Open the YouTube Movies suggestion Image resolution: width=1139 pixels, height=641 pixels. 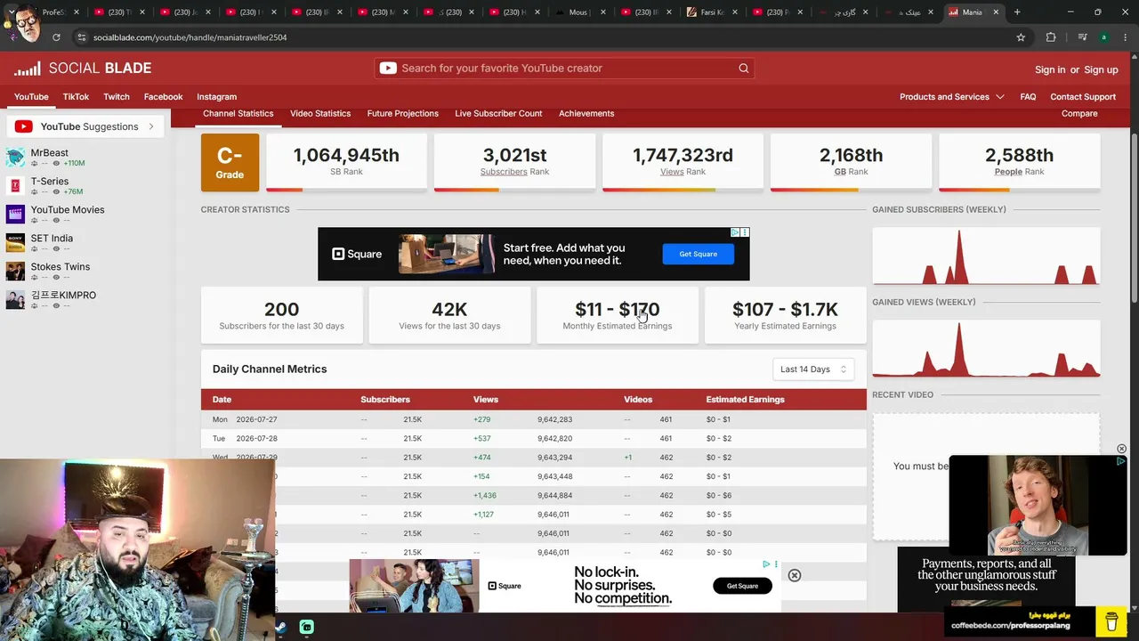[68, 210]
